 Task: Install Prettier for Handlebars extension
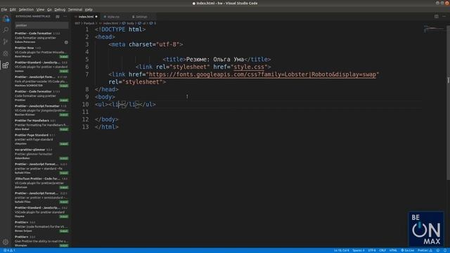tap(64, 129)
